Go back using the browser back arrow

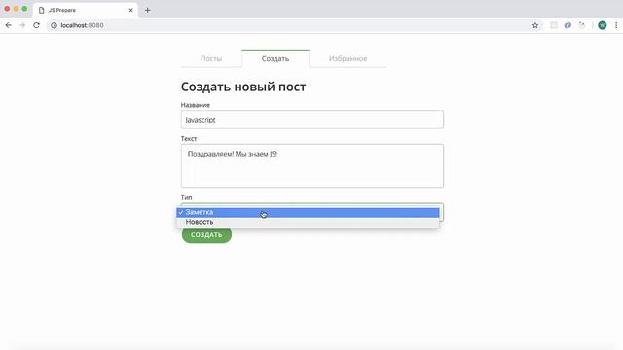[x=9, y=25]
